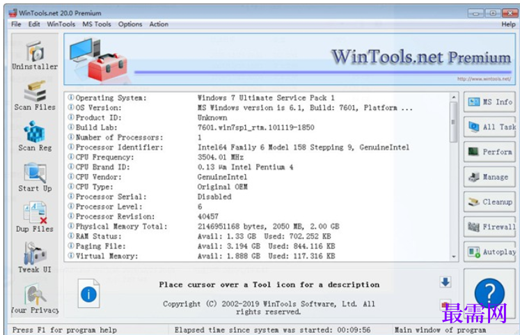Select the Processor Level row
520x335 pixels.
click(x=257, y=207)
